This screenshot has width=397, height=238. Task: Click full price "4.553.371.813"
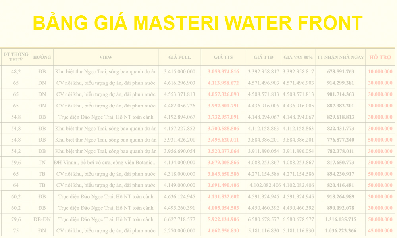(x=179, y=94)
